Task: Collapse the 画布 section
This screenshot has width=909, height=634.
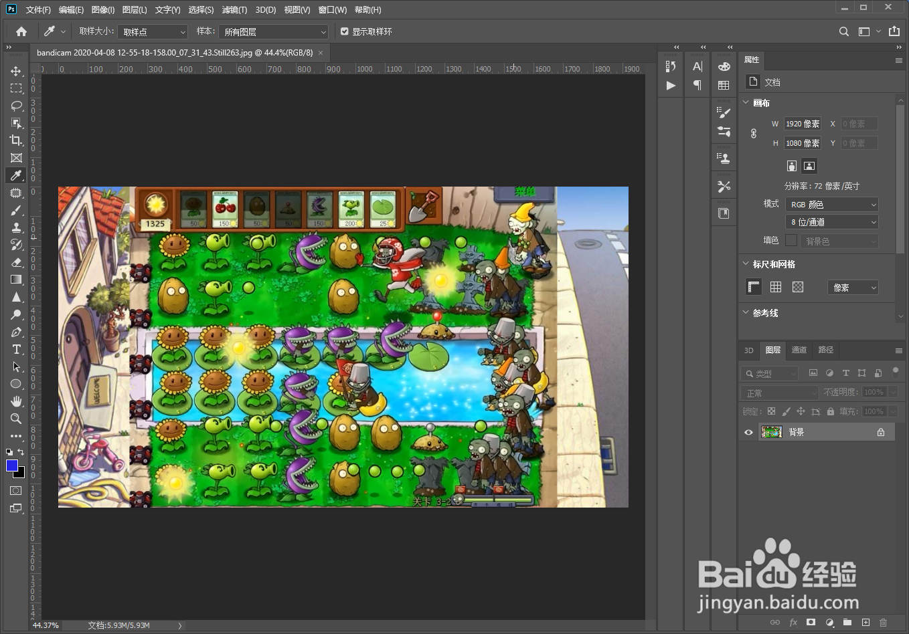Action: click(x=746, y=102)
